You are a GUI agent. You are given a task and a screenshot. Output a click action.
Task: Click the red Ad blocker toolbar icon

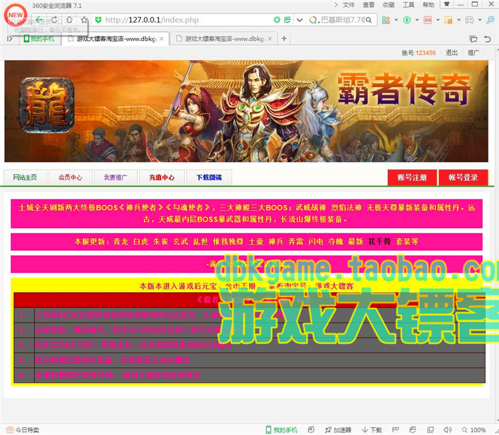(x=428, y=20)
